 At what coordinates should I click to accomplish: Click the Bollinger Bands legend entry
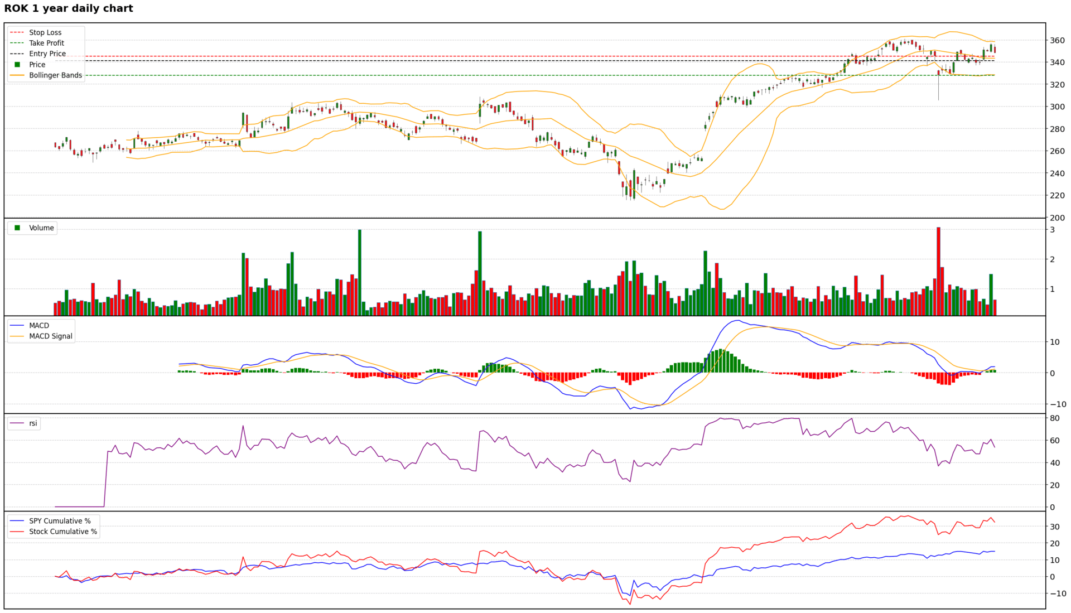coord(55,75)
